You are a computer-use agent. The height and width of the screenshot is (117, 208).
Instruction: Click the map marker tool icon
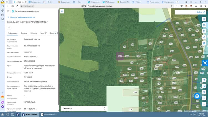point(204,19)
